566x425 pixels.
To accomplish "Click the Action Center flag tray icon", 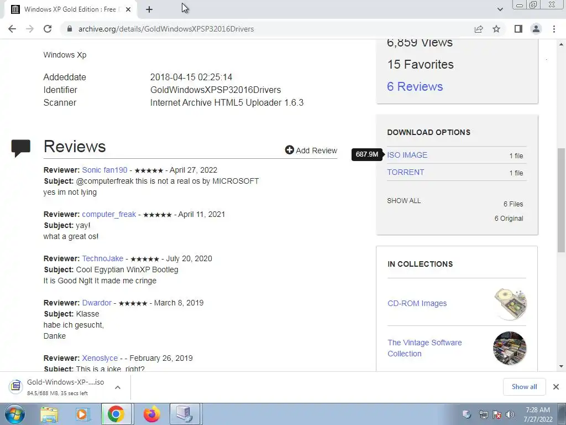I will coord(497,414).
